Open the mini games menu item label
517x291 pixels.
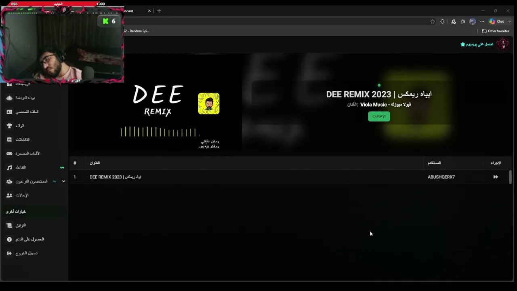point(28,154)
